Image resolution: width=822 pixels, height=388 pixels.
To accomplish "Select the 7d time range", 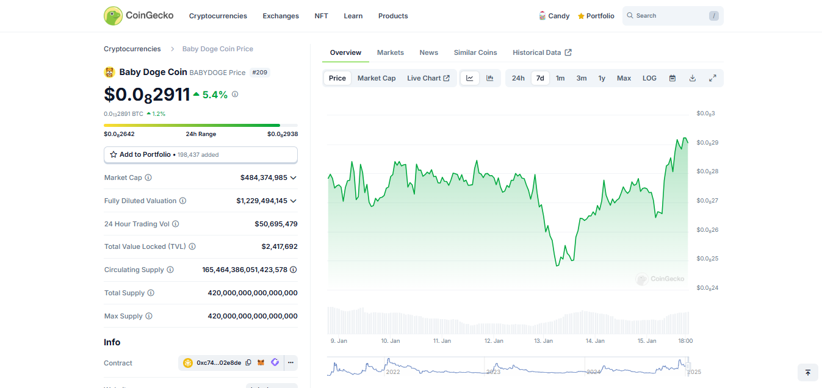I will pos(540,78).
